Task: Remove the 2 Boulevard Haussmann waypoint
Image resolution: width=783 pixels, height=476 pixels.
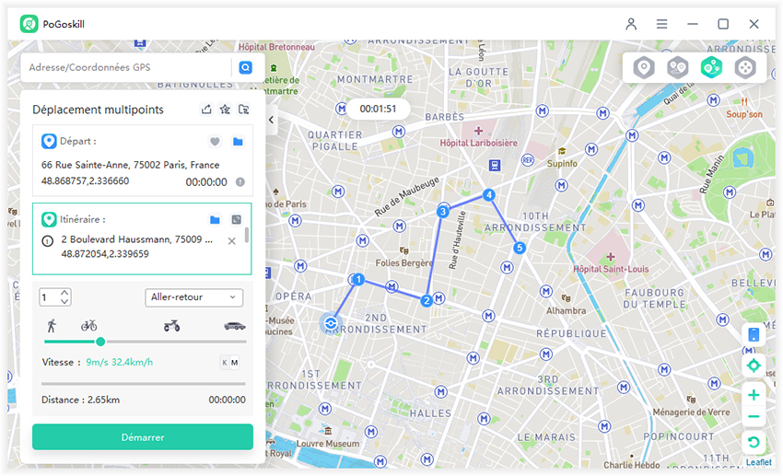Action: [x=232, y=241]
